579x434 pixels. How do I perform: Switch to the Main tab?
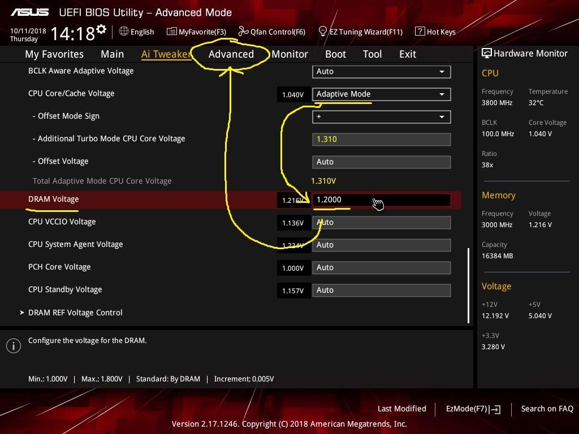[113, 54]
